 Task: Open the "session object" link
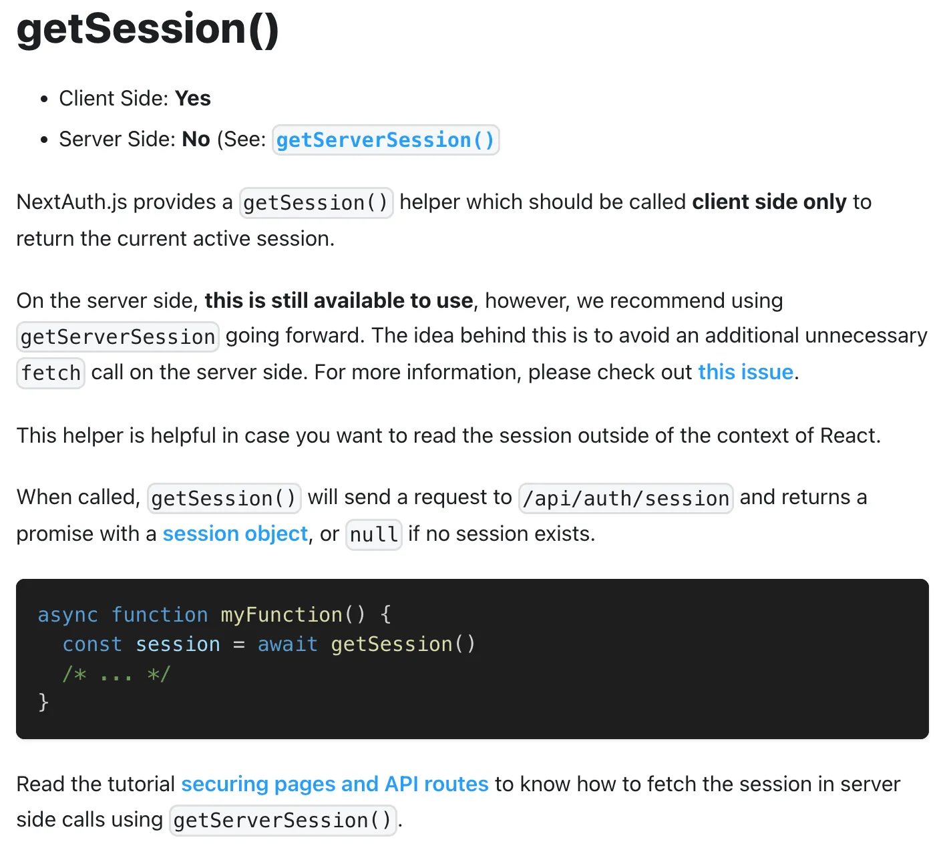pyautogui.click(x=235, y=534)
